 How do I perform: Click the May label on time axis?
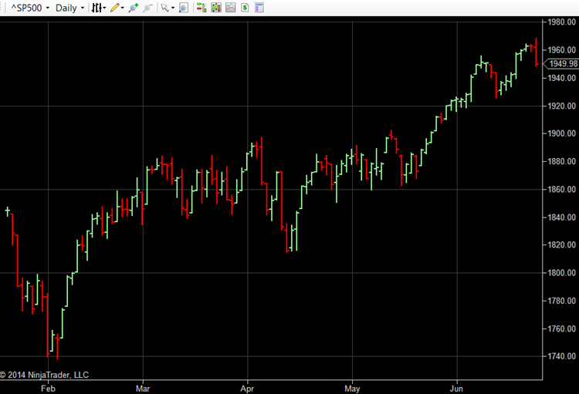tap(352, 389)
